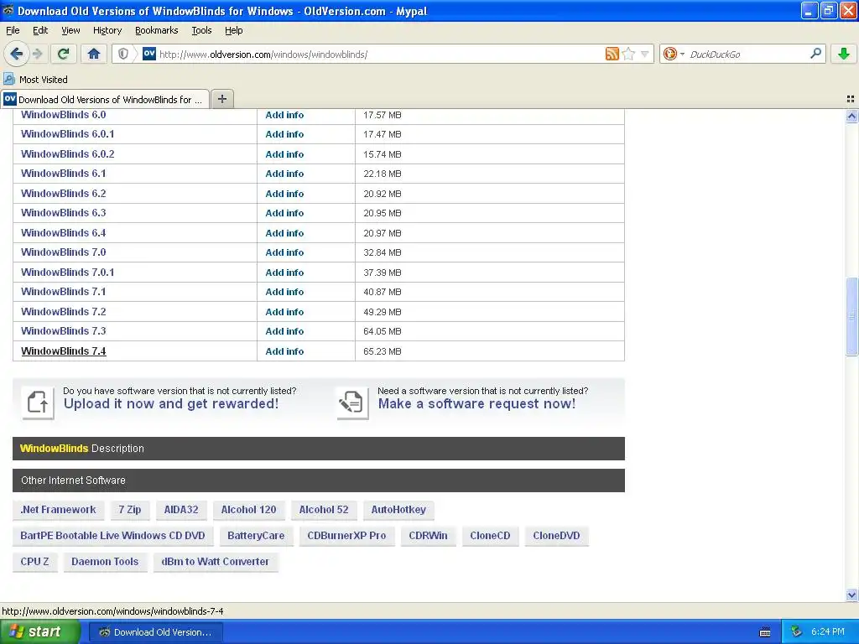Open the Windows Start menu
Image resolution: width=859 pixels, height=644 pixels.
(39, 631)
